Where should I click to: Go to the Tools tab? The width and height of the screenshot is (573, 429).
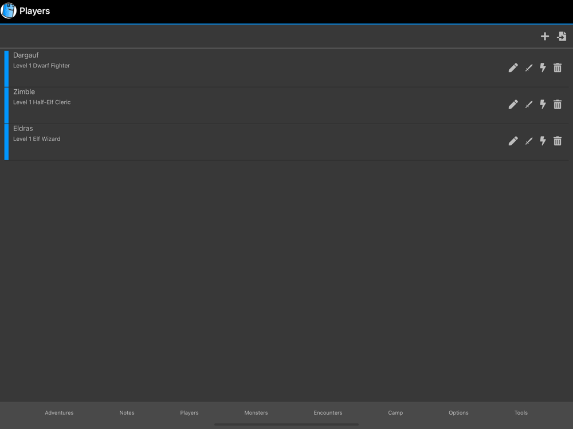coord(521,412)
